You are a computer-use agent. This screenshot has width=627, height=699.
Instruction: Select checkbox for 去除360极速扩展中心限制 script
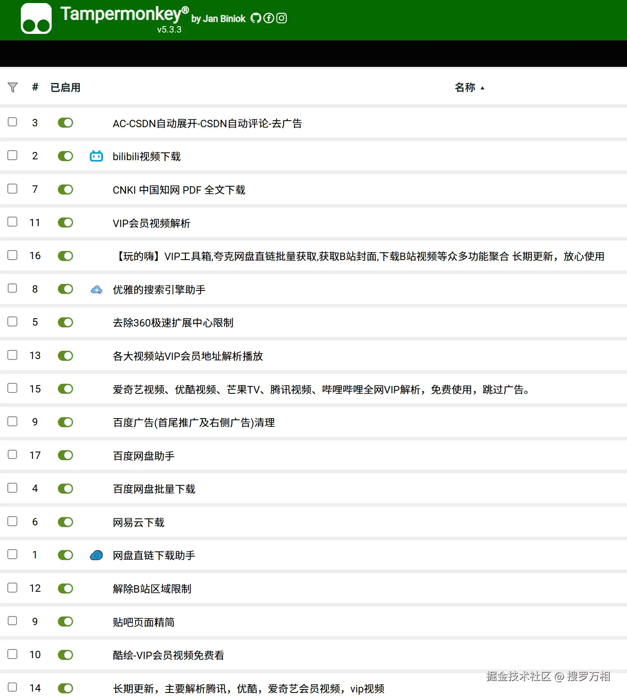tap(13, 322)
